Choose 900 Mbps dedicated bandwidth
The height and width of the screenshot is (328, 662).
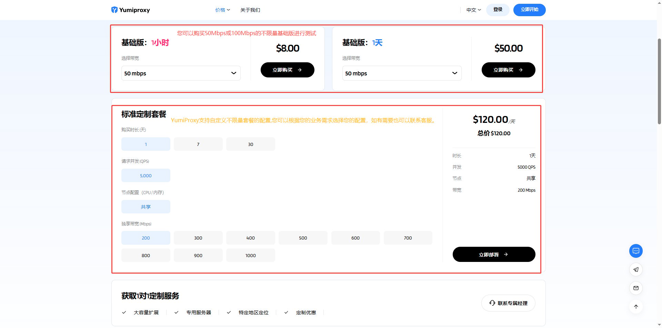point(198,255)
